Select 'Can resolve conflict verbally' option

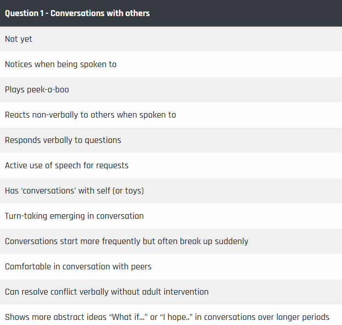[x=171, y=292]
